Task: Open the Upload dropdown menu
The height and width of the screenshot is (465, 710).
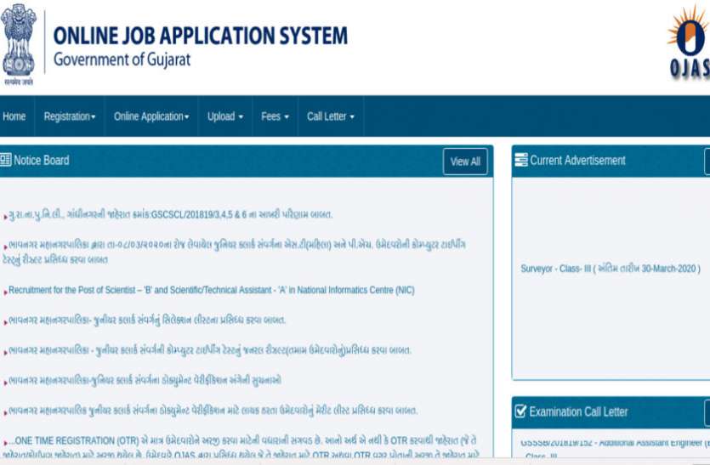Action: pos(225,116)
